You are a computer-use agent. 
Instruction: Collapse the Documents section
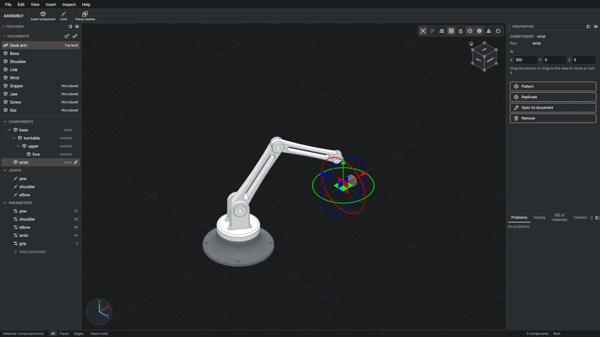coord(4,36)
